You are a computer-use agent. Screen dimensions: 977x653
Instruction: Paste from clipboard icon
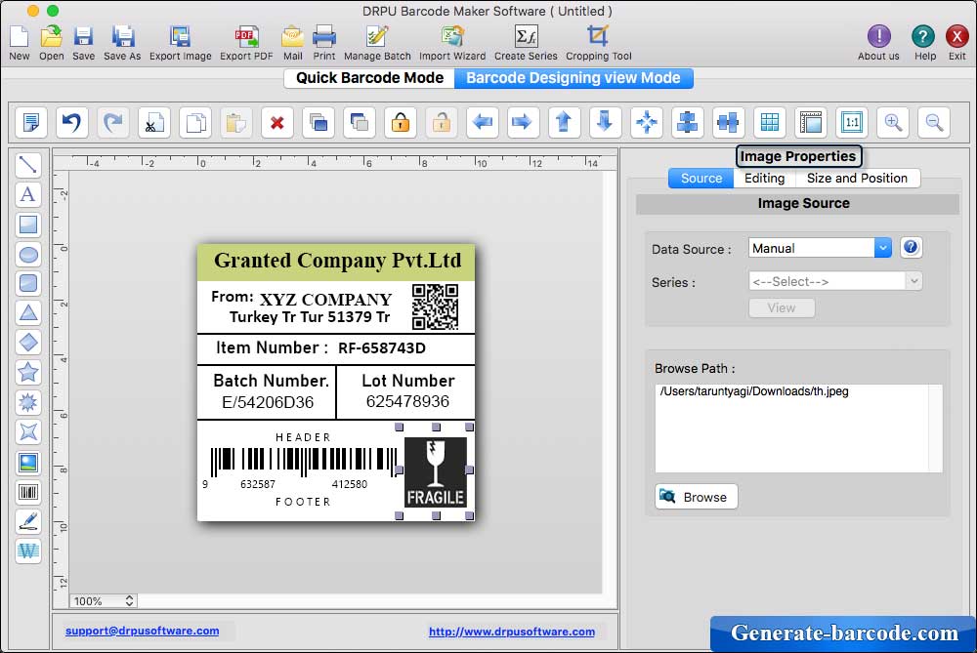[x=236, y=122]
